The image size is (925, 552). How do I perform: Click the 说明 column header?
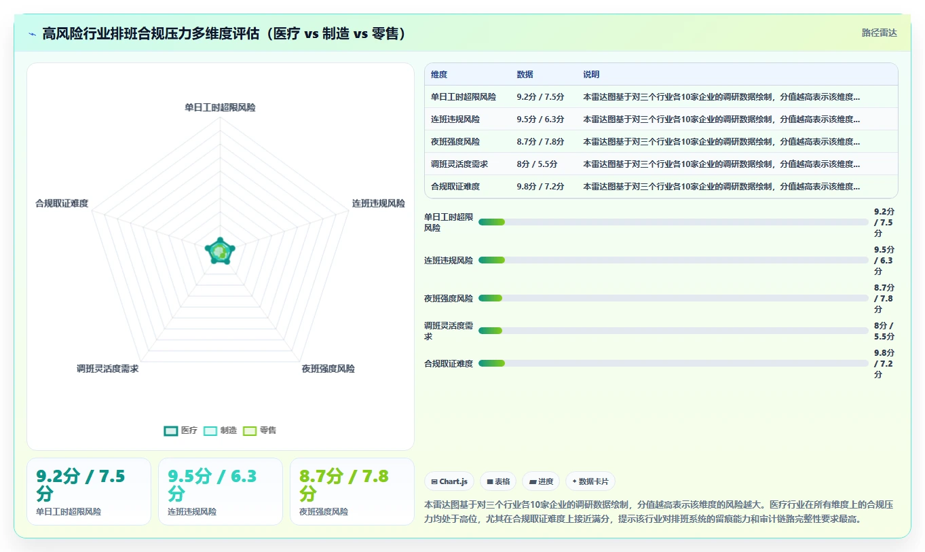pyautogui.click(x=591, y=75)
